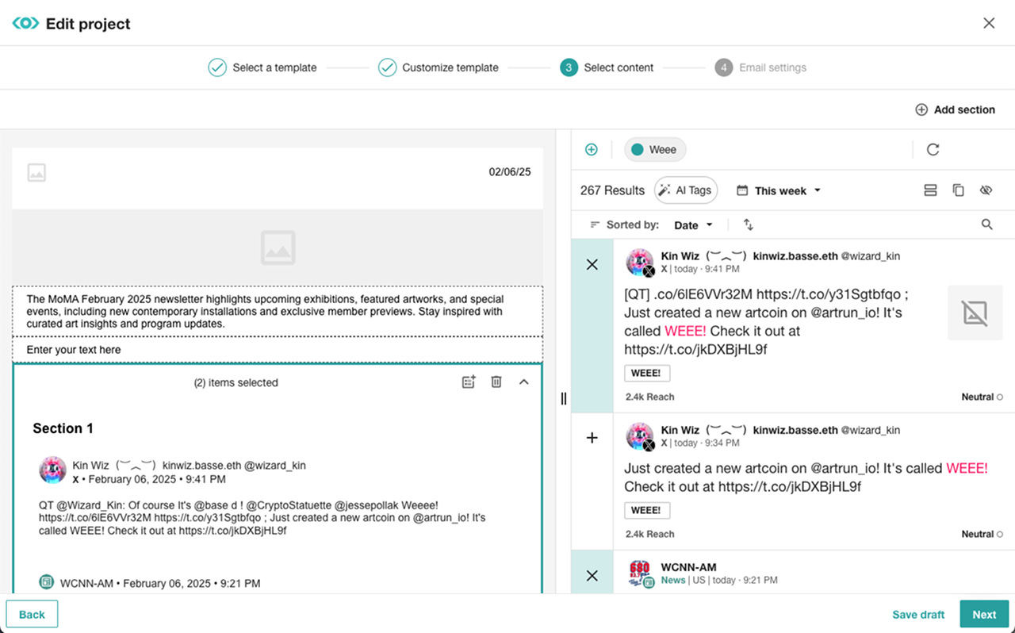The image size is (1015, 633).
Task: Go to Select a template step
Action: pos(262,67)
